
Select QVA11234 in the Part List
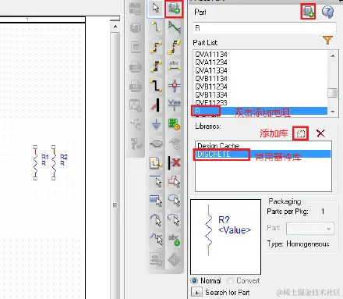coord(211,62)
